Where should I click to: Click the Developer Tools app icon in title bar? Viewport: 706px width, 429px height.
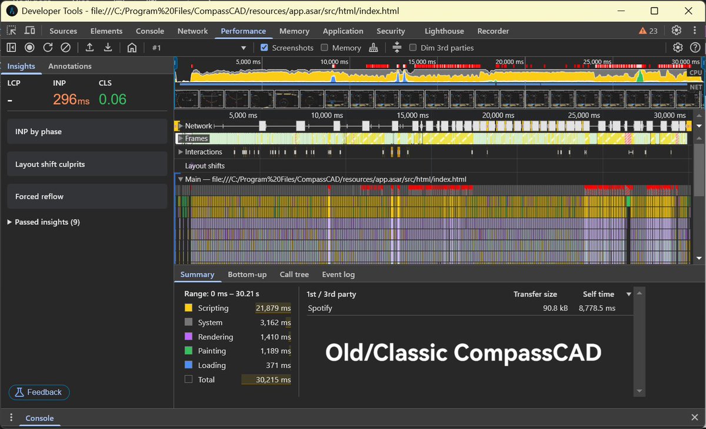point(11,11)
